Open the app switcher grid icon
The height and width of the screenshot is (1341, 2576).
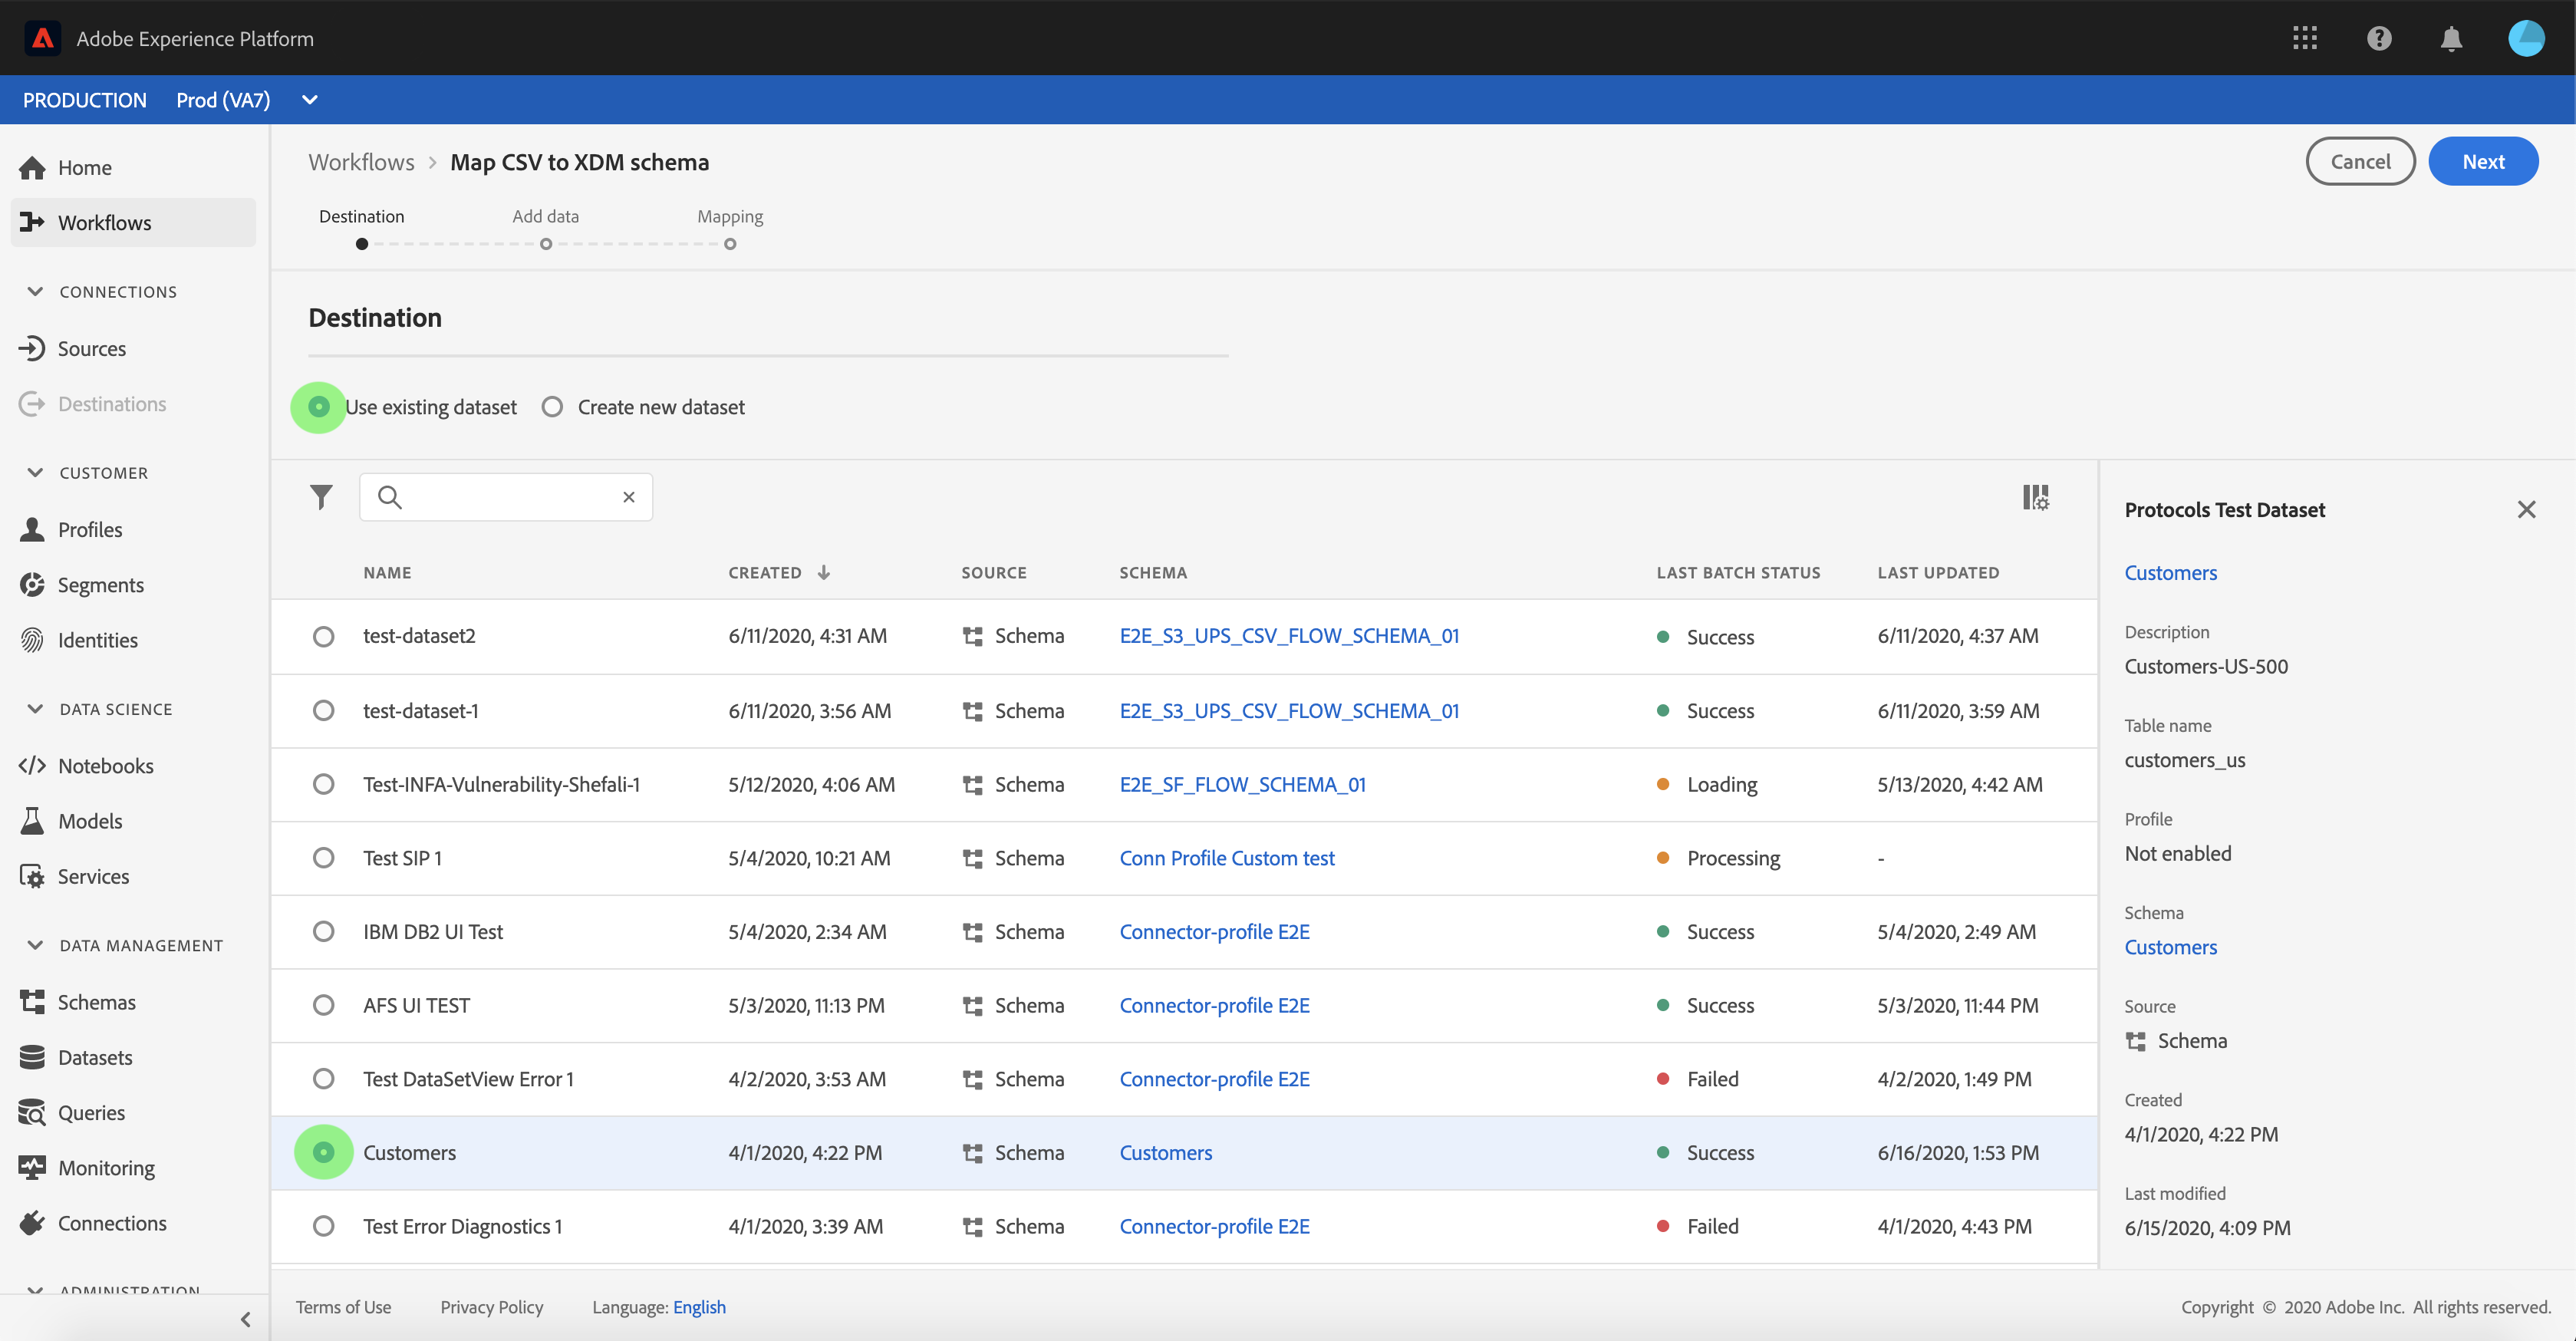click(2304, 38)
